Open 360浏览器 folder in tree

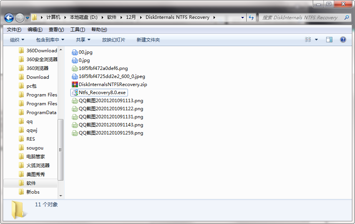coord(34,68)
